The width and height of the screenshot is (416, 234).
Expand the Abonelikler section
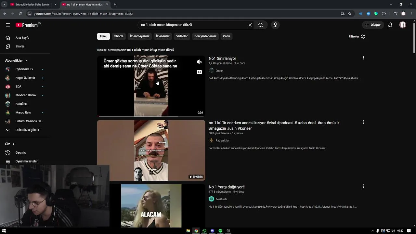[16, 61]
